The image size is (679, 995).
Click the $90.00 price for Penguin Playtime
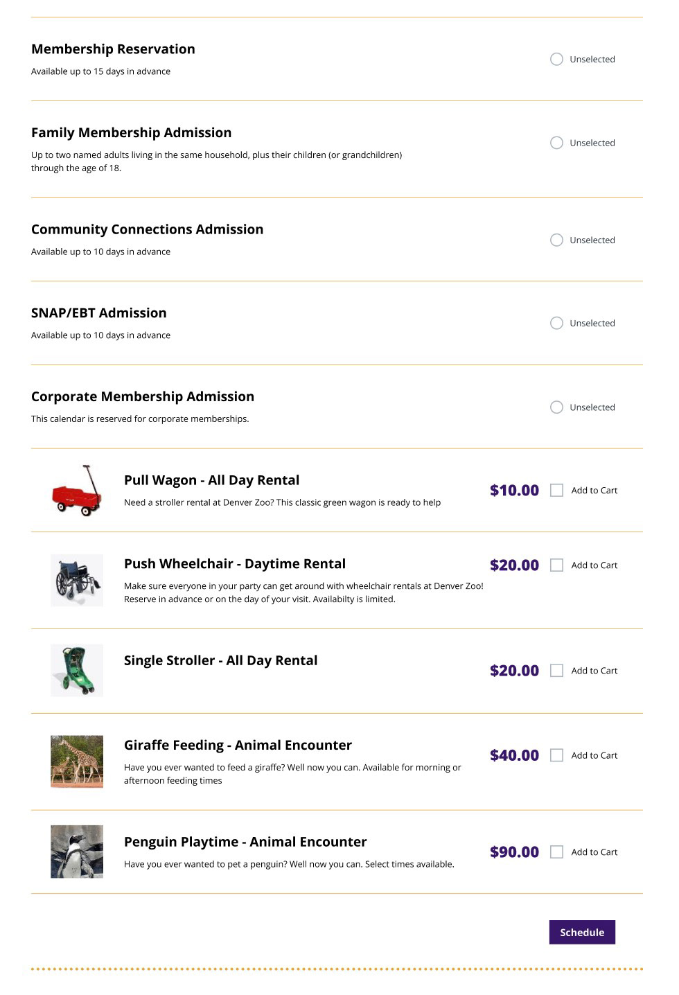coord(514,852)
